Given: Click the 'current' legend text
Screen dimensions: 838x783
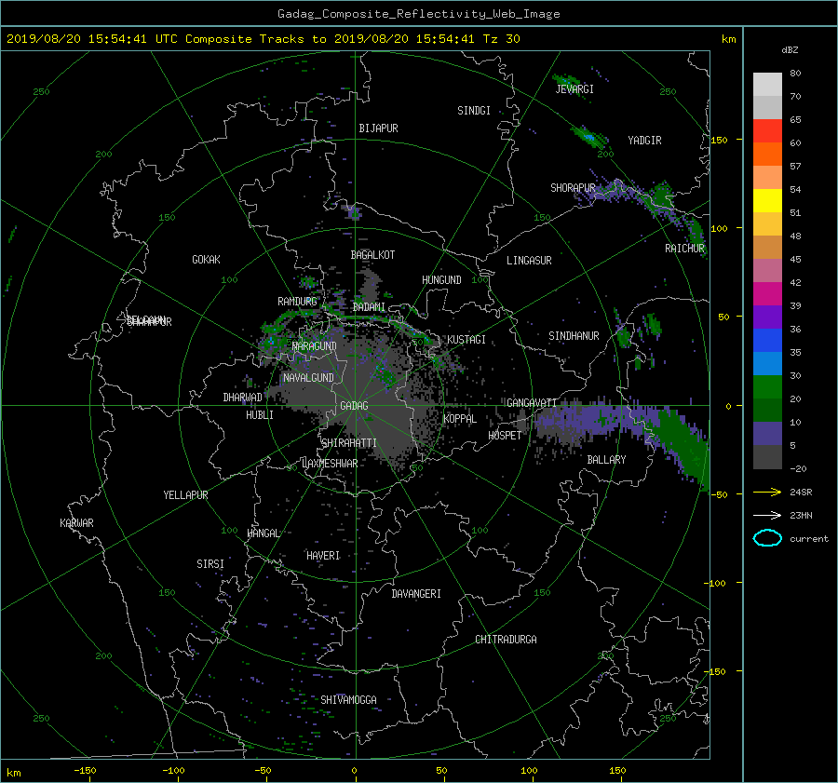Looking at the screenshot, I should (808, 539).
